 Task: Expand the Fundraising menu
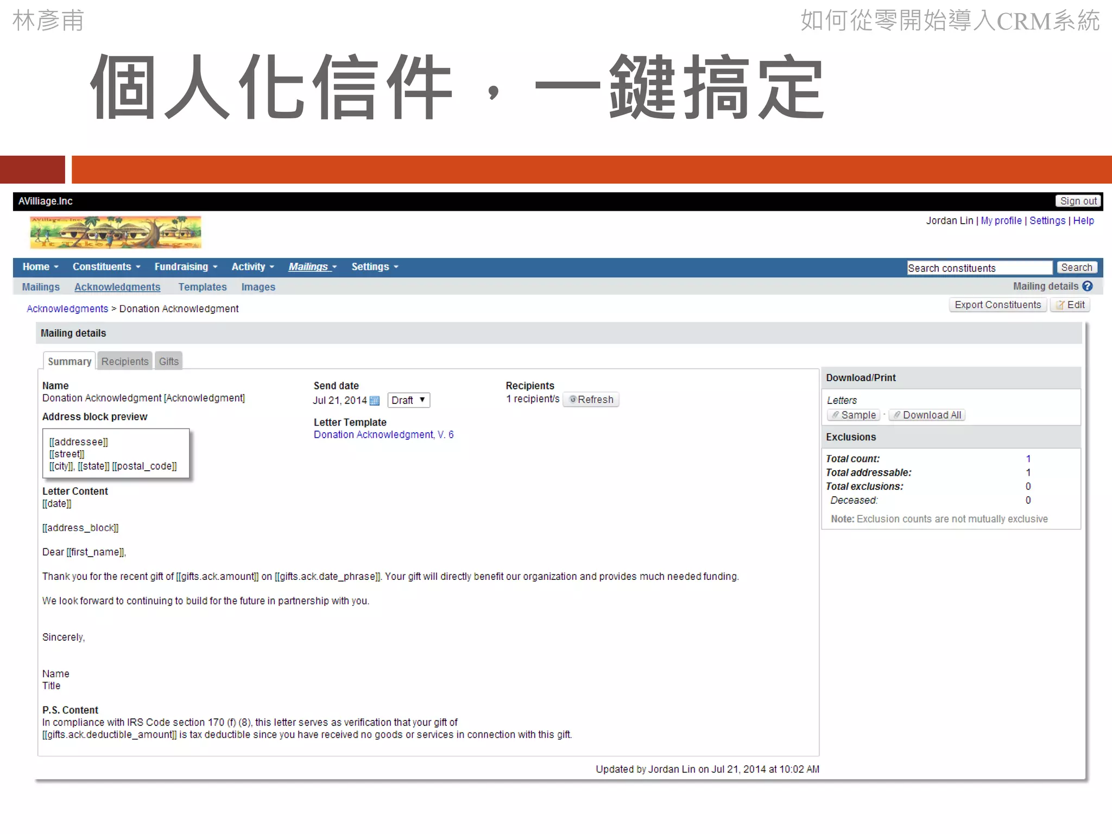click(186, 267)
